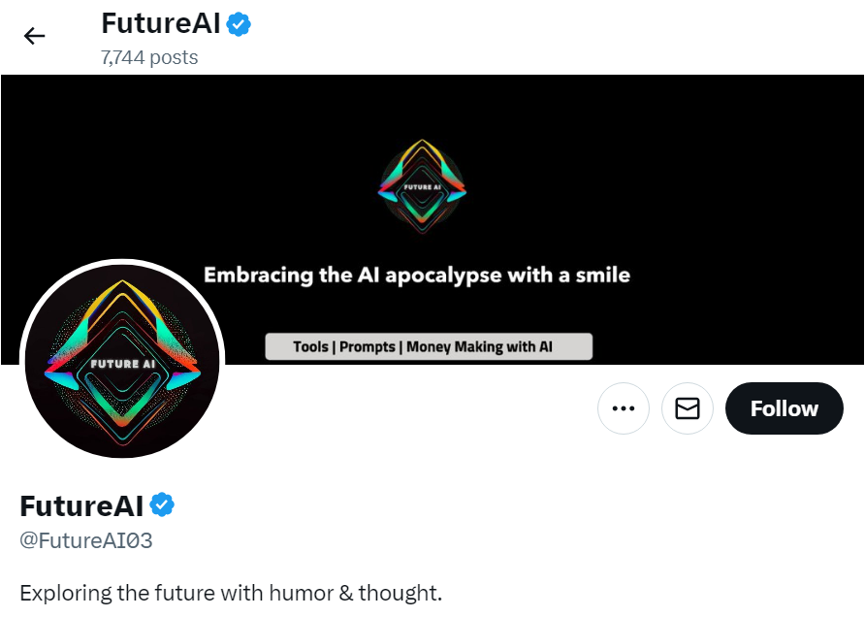Send a message via the envelope icon
Screen dimensions: 865x617
(688, 408)
